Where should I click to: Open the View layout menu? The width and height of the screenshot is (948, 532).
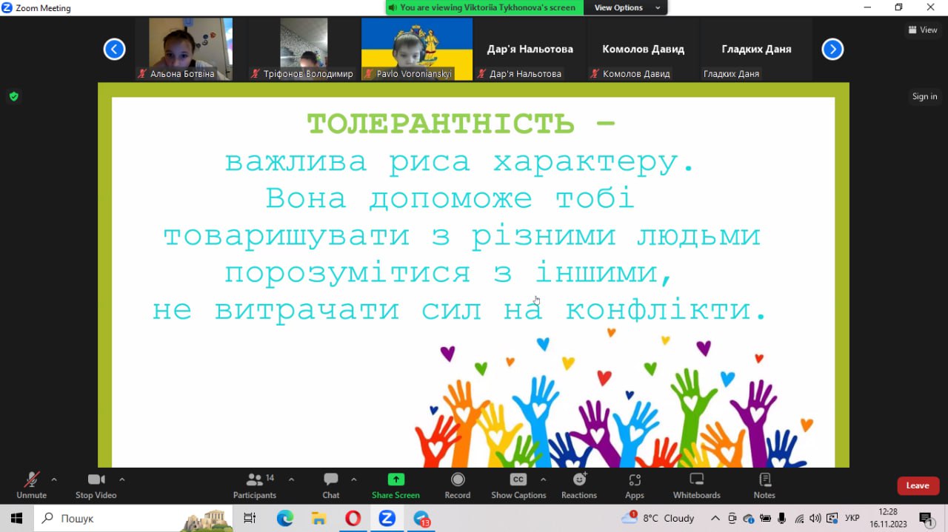click(923, 30)
